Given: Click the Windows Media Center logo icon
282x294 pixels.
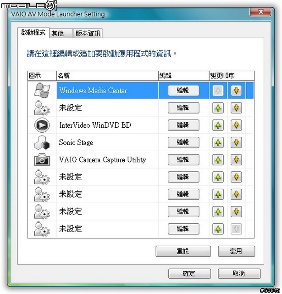Looking at the screenshot, I should pos(42,90).
